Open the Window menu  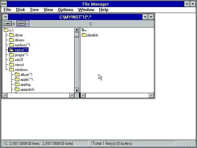point(86,10)
